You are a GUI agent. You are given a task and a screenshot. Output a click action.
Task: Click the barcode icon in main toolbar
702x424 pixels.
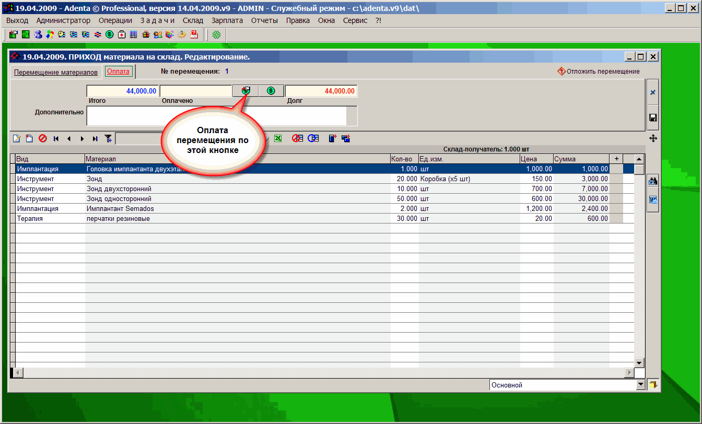coord(134,34)
